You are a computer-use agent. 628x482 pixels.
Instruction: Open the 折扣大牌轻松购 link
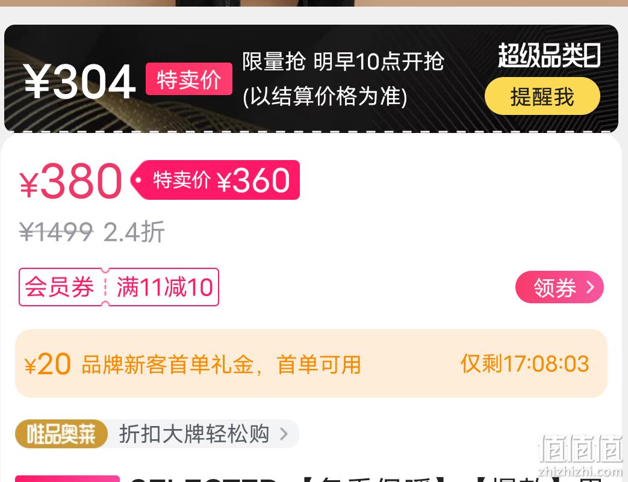194,434
